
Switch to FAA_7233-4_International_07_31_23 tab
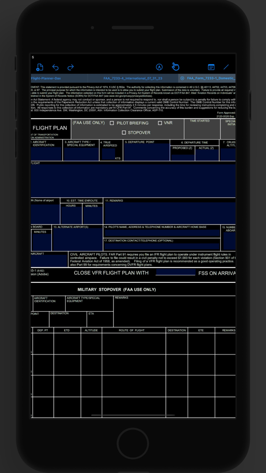133,78
